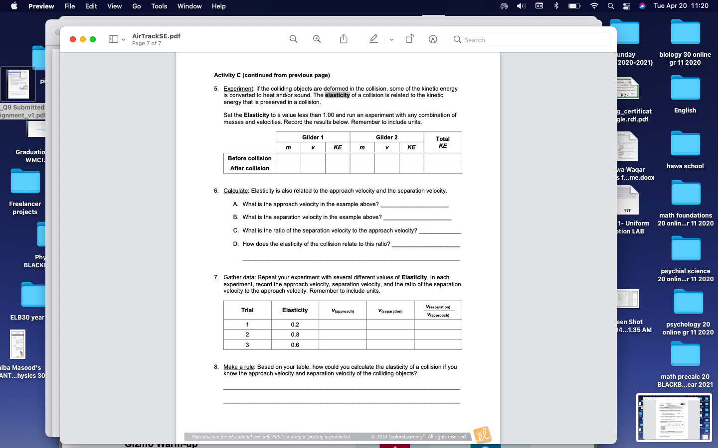Screen dimensions: 718x448
Task: Open the Go menu
Action: click(x=137, y=6)
